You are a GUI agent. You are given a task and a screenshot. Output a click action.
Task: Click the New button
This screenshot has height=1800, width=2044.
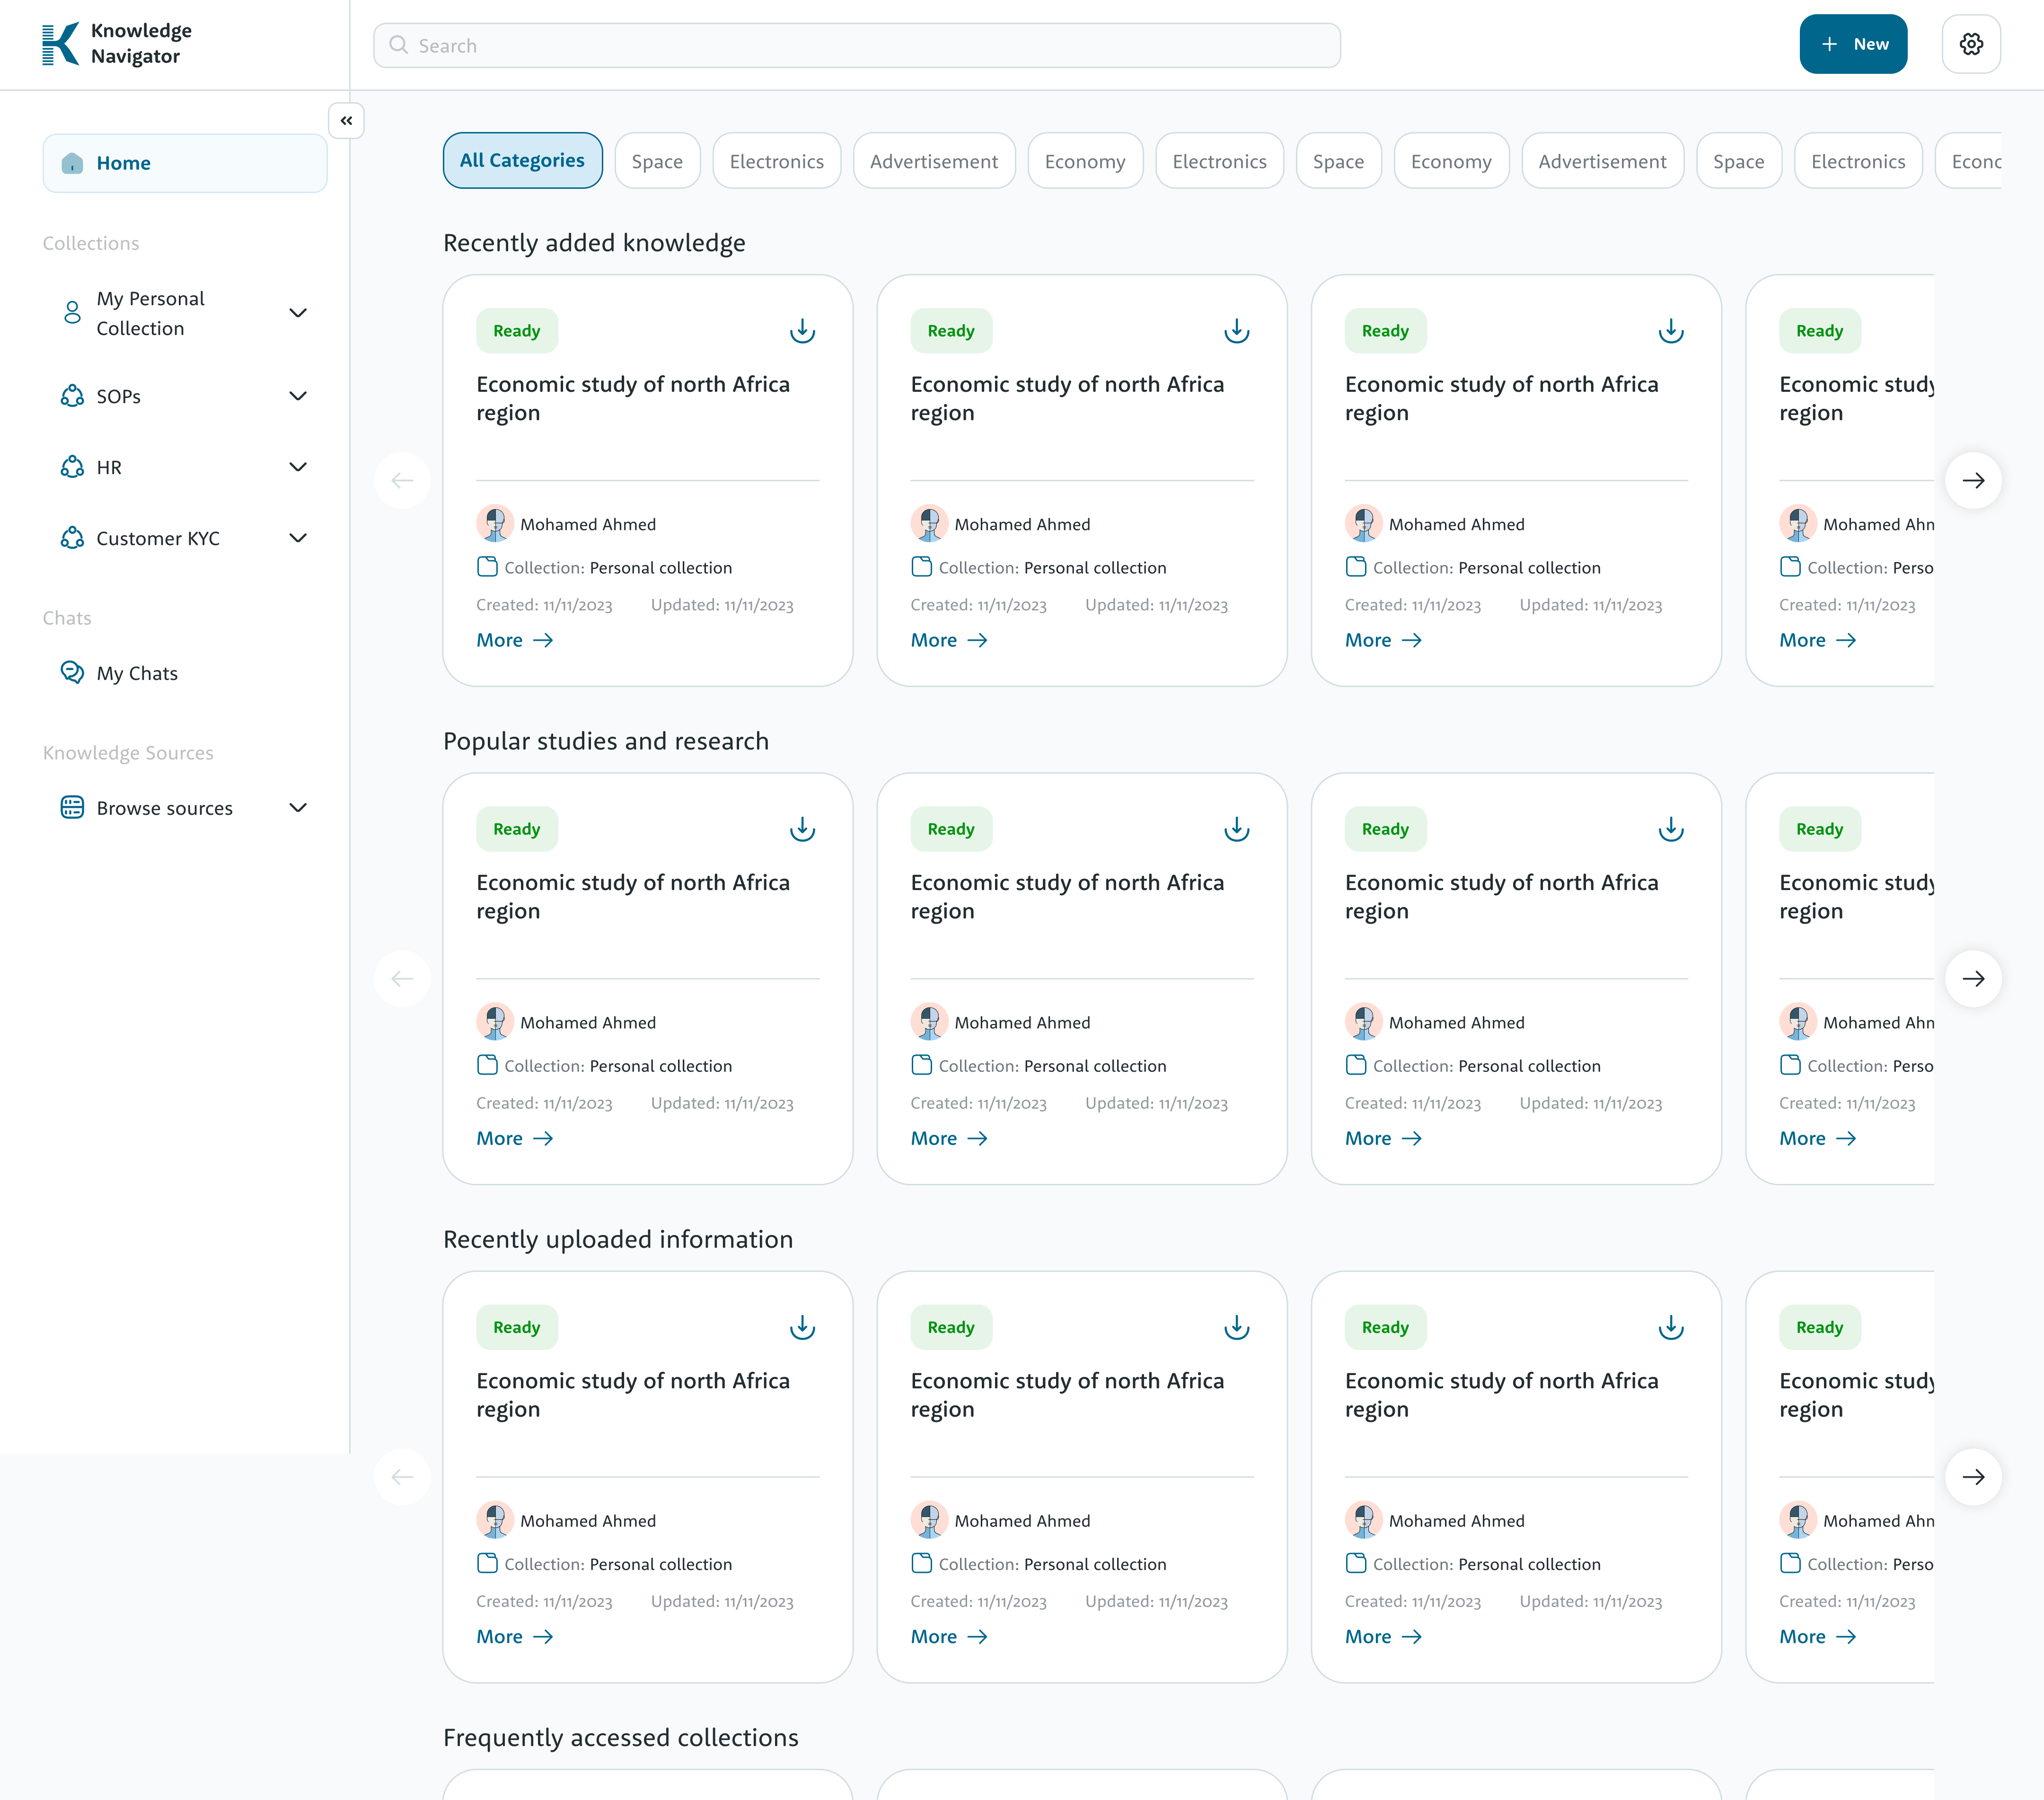[1853, 44]
